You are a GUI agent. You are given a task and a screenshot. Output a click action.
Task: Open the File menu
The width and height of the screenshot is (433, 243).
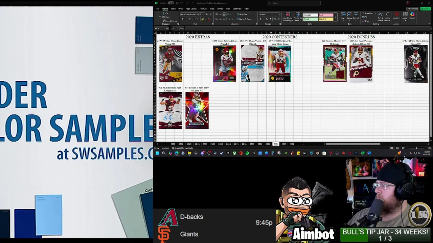click(157, 9)
